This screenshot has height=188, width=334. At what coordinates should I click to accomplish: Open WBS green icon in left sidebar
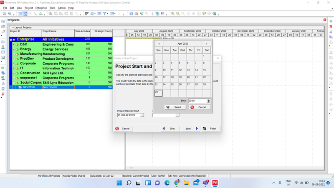[x=3, y=68]
